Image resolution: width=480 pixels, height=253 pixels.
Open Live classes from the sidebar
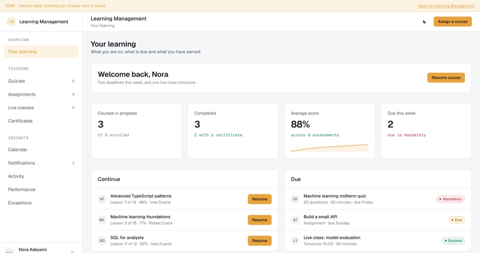coord(41,108)
